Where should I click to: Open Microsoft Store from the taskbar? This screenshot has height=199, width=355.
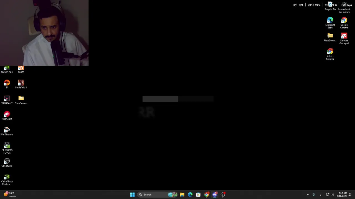click(x=198, y=195)
